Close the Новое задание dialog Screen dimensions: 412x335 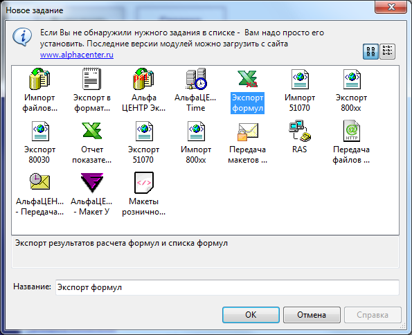click(x=391, y=7)
